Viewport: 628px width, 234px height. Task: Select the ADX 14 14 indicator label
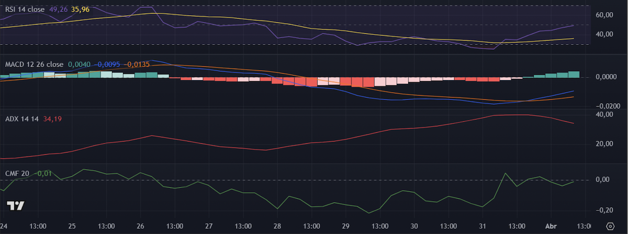click(x=21, y=119)
